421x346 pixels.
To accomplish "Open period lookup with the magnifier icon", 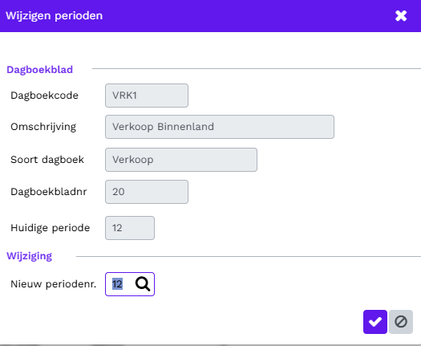I will [143, 284].
